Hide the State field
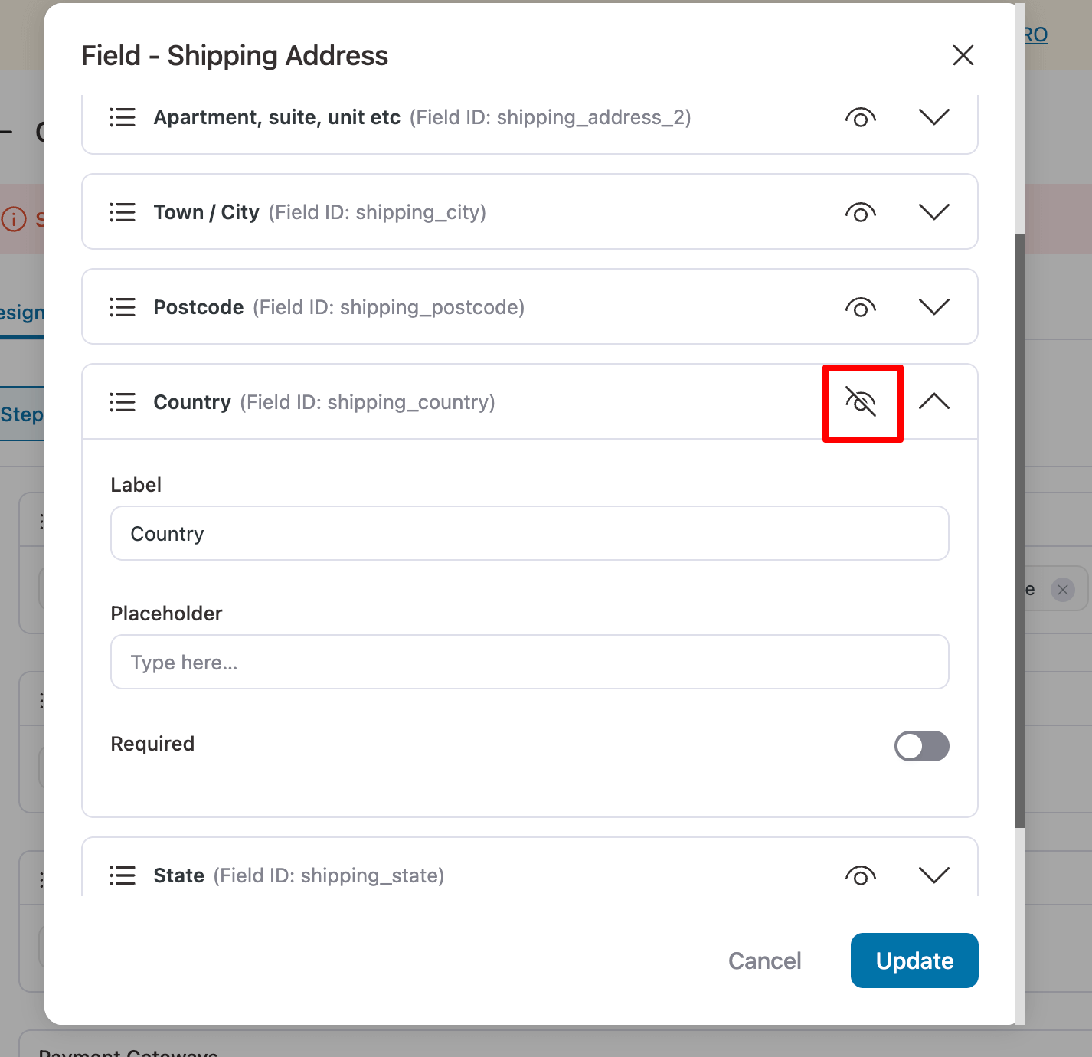Screen dimensions: 1092x1057 (x=861, y=875)
